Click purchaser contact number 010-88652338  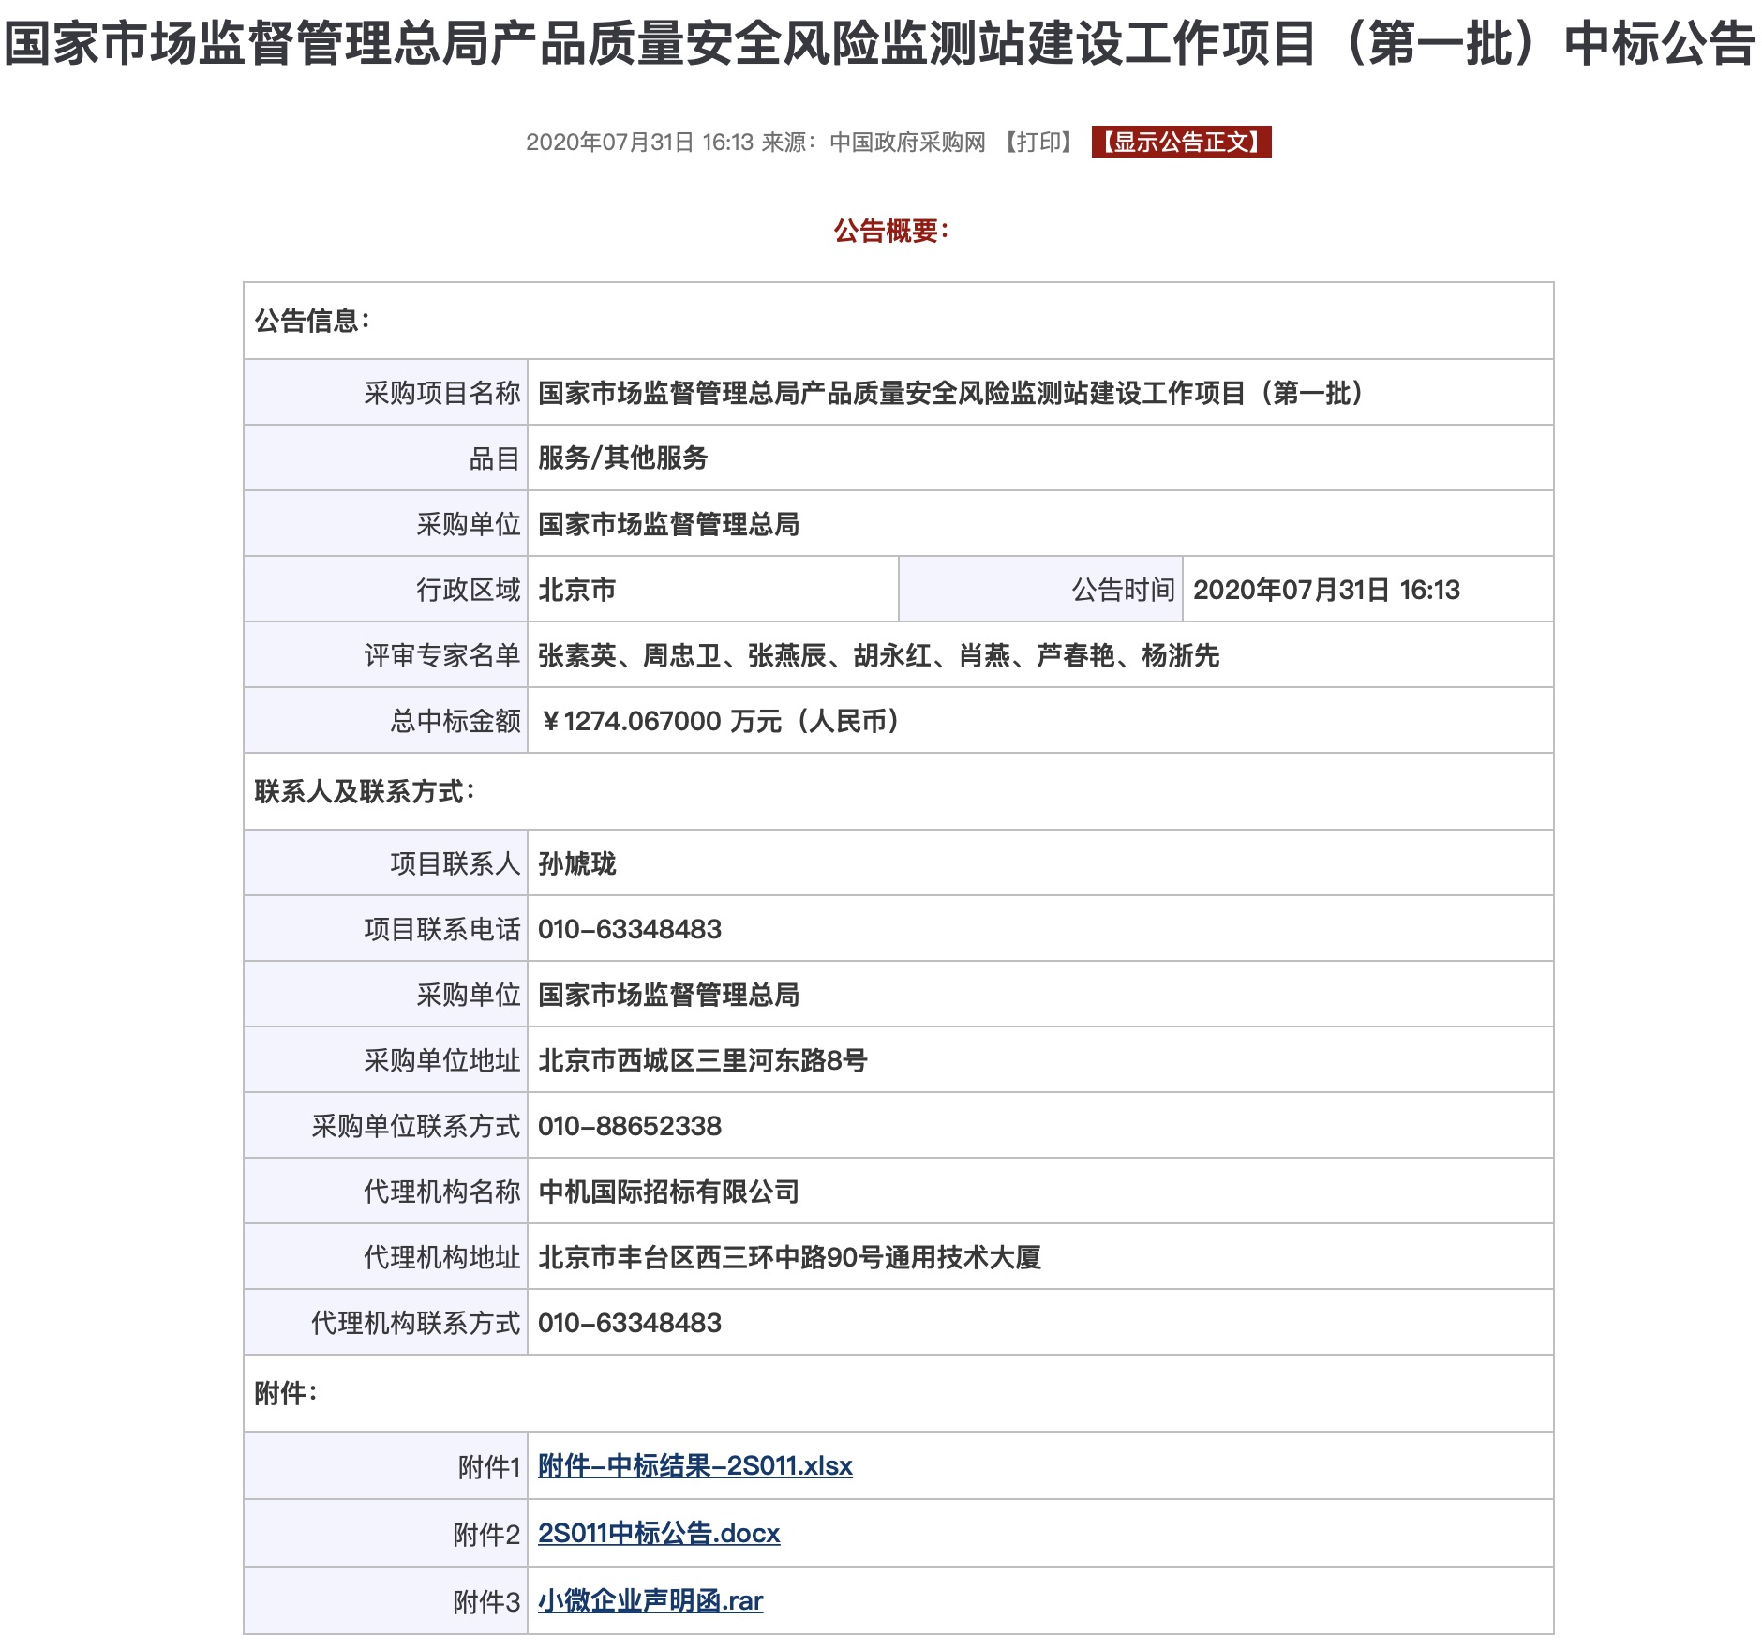pyautogui.click(x=629, y=1126)
